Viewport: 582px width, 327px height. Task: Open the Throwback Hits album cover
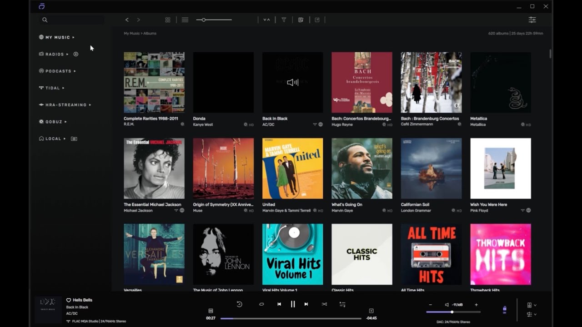tap(501, 254)
